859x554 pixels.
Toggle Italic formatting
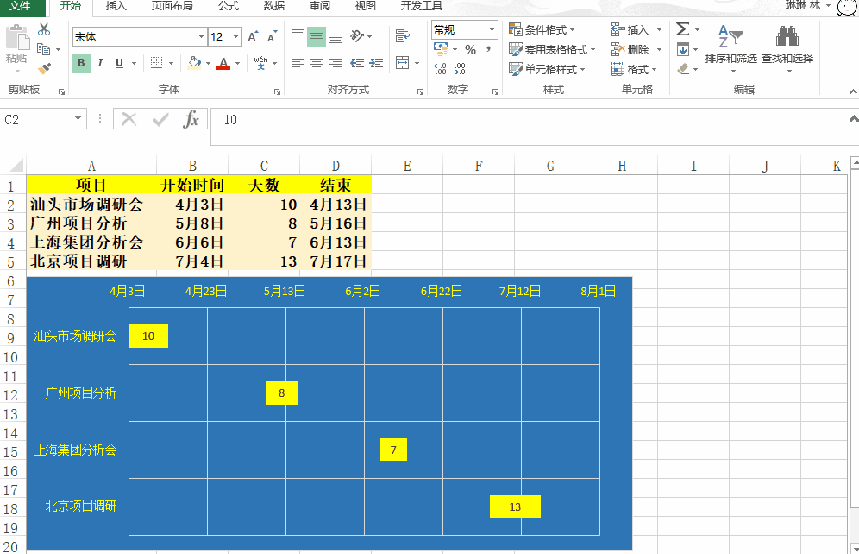[x=100, y=63]
